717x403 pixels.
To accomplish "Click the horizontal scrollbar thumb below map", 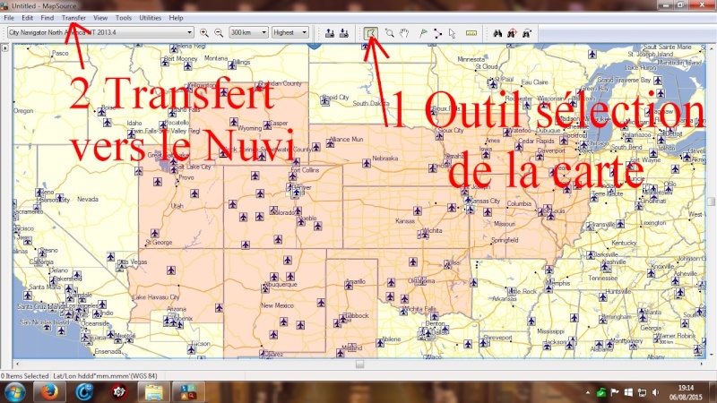I will [x=360, y=364].
